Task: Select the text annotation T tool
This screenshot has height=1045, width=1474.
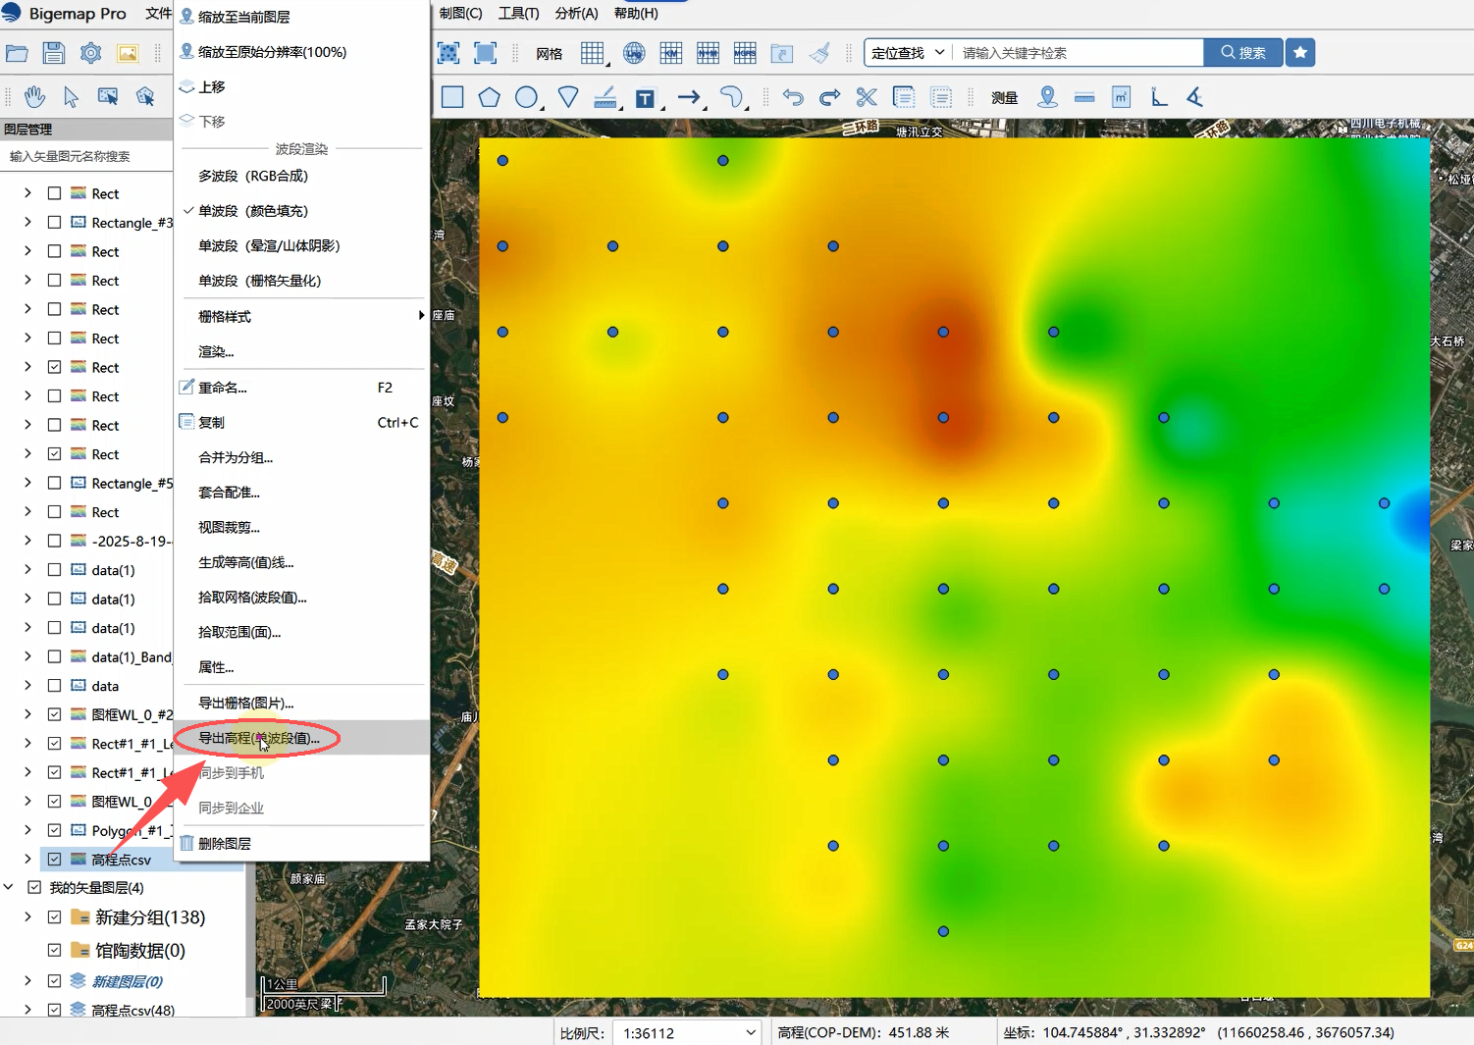Action: pyautogui.click(x=645, y=98)
